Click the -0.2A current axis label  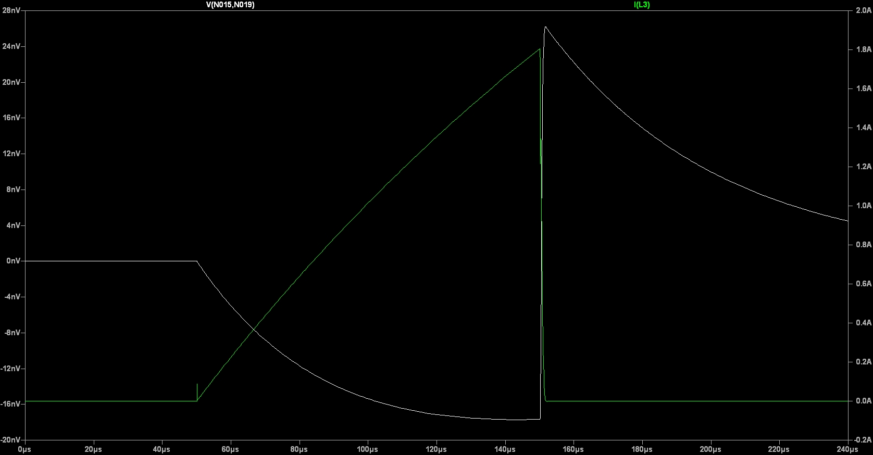point(862,440)
